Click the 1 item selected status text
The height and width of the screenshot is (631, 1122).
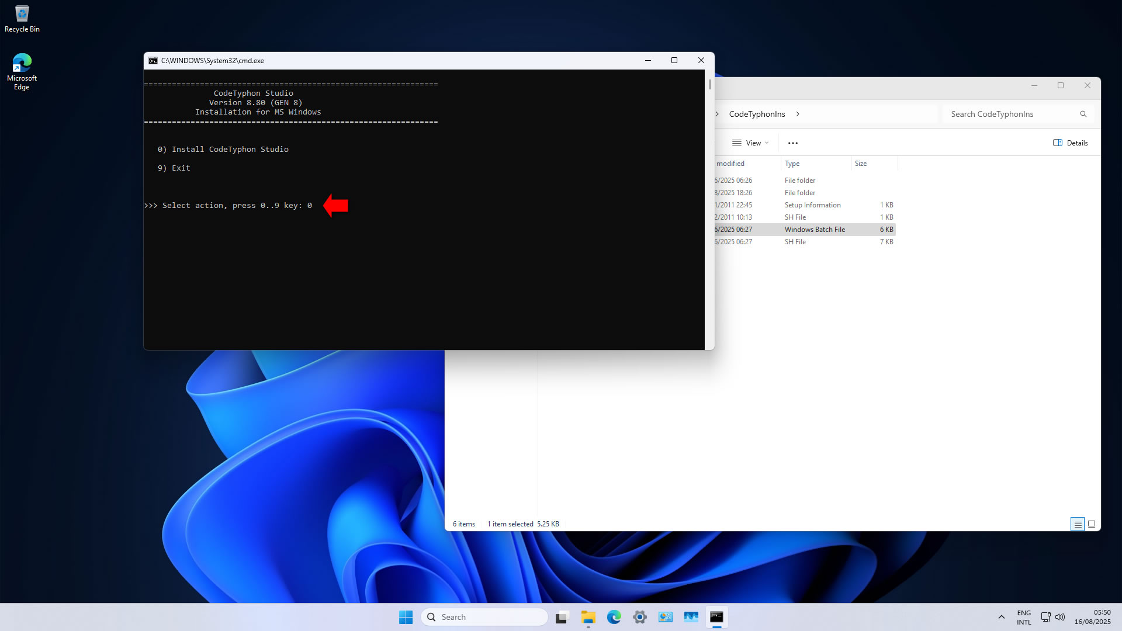coord(510,524)
